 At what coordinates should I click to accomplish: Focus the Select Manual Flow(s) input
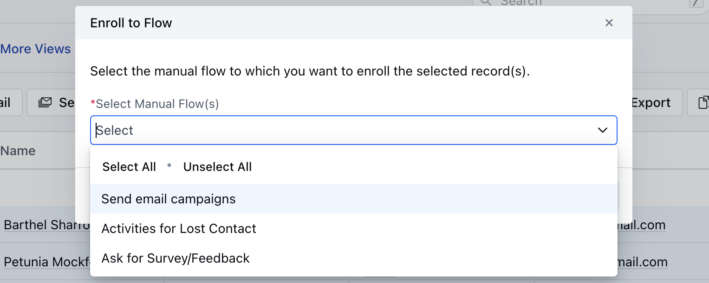click(344, 130)
